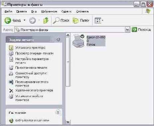Viewport: 154px width, 126px height.
Task: Click the title bar printers icon
Action: tap(4, 4)
